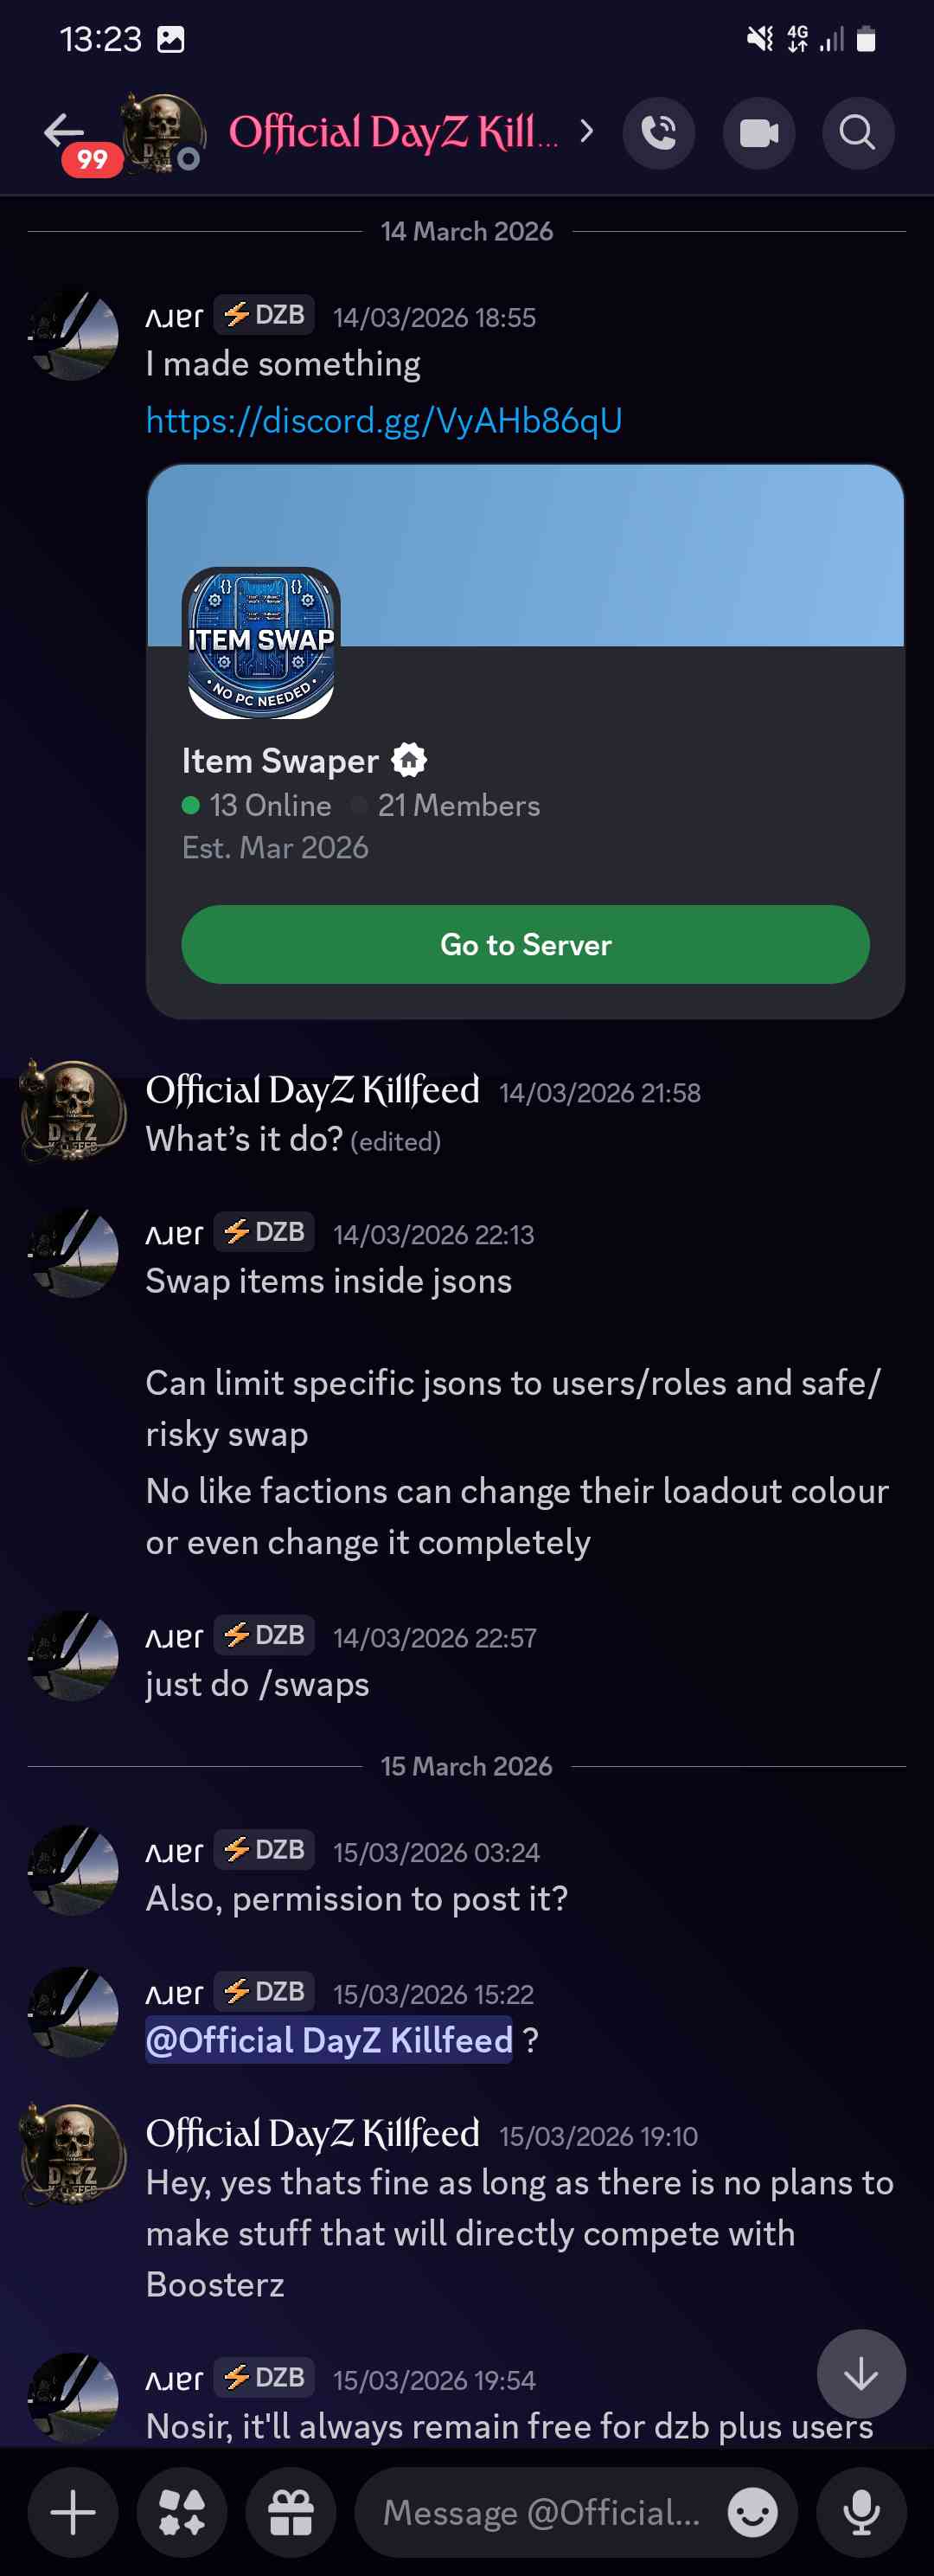Start a voice call
Viewport: 934px width, 2576px height.
658,132
